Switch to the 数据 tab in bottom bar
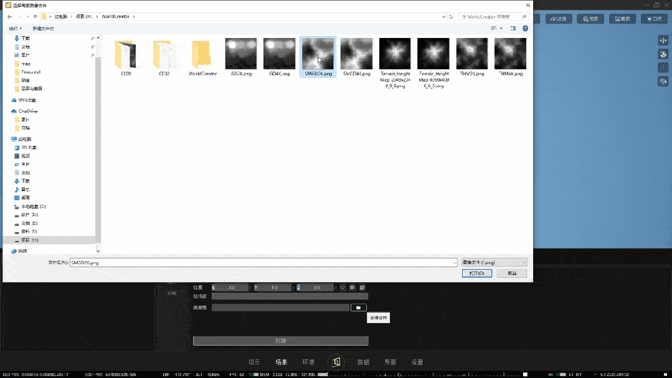This screenshot has width=672, height=378. point(364,362)
